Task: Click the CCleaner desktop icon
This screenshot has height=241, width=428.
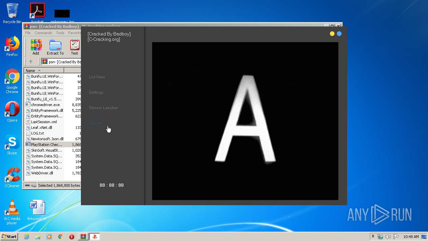Action: (12, 177)
